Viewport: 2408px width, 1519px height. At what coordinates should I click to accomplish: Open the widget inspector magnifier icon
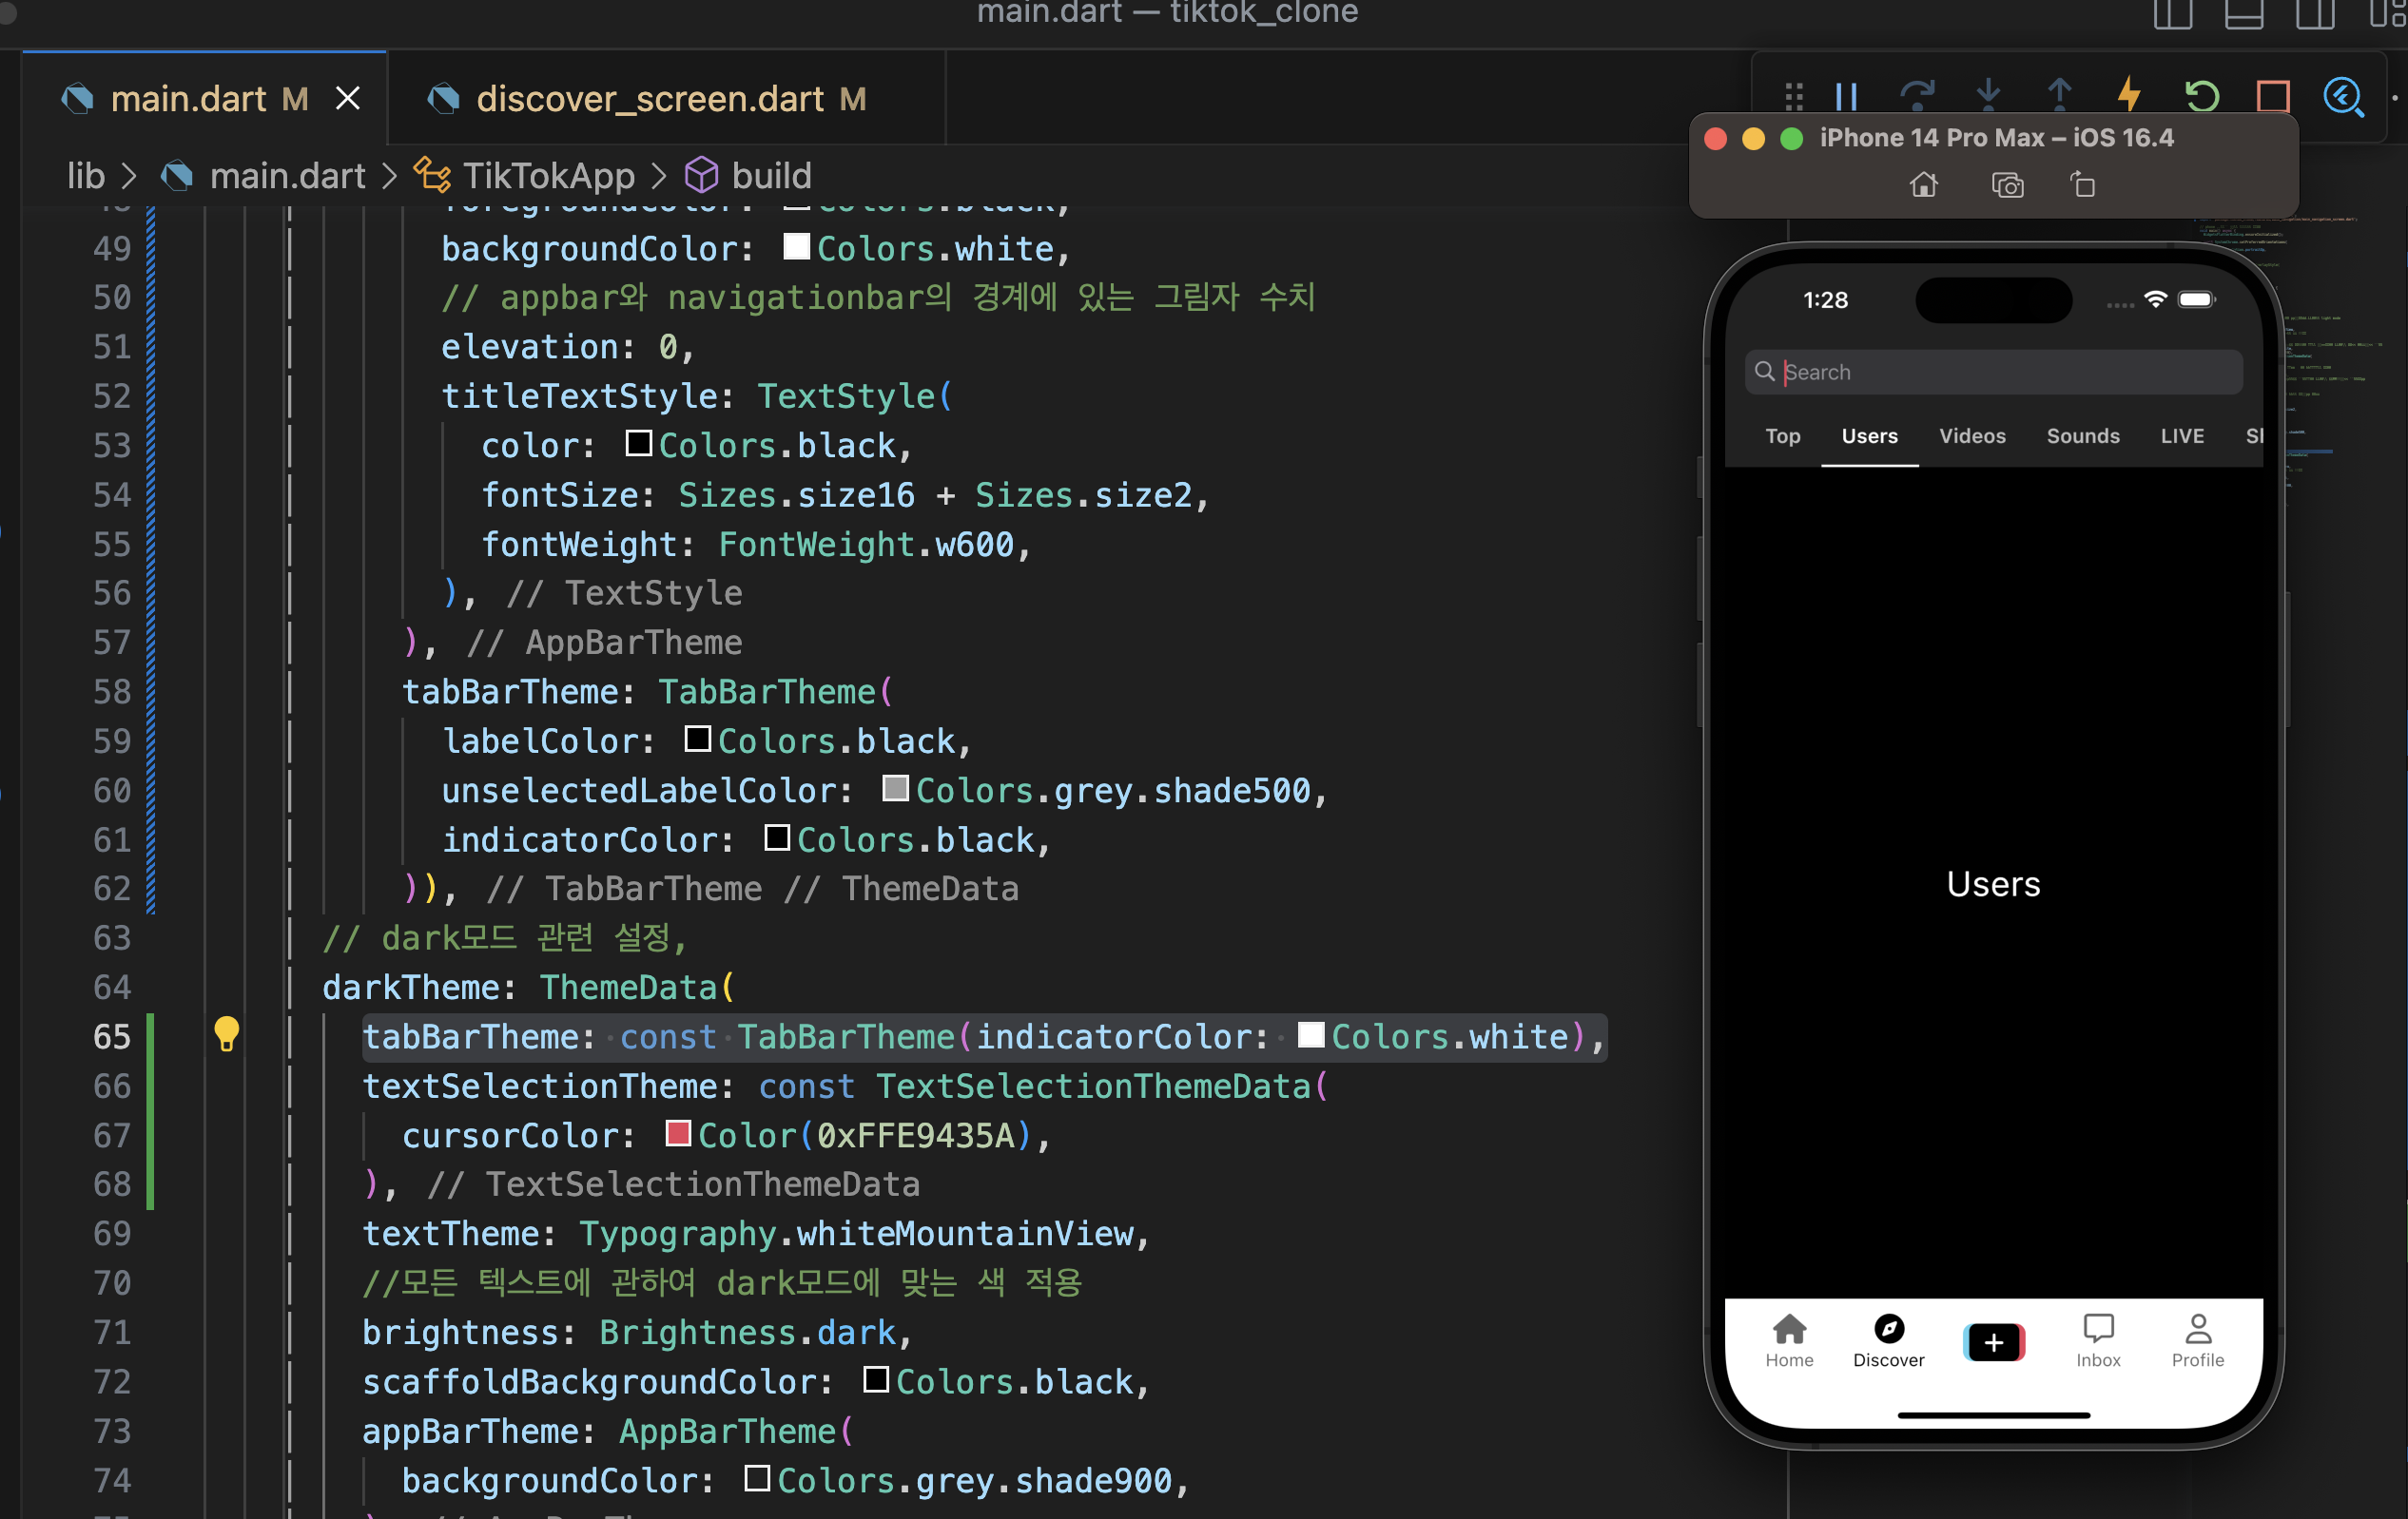[x=2343, y=97]
